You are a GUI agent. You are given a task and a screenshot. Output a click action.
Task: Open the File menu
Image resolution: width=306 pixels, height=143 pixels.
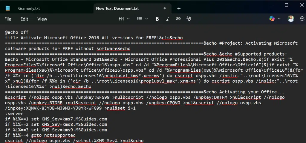tap(8, 19)
